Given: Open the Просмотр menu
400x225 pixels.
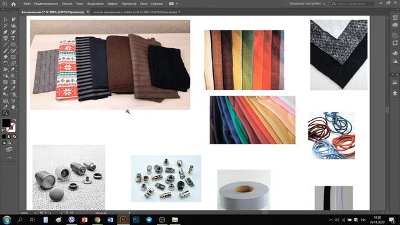Looking at the screenshot, I should [x=129, y=4].
